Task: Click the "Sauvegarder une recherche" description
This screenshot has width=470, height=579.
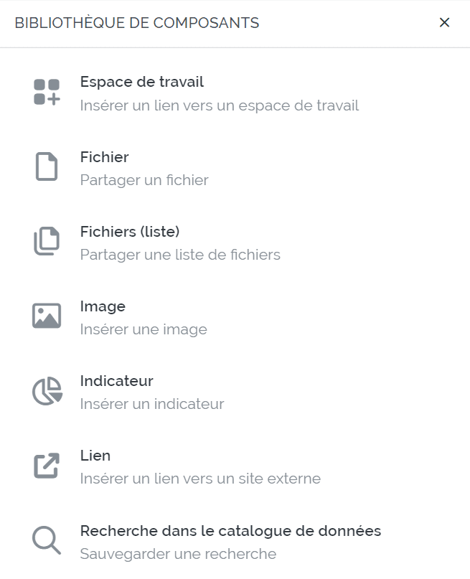Action: tap(178, 554)
